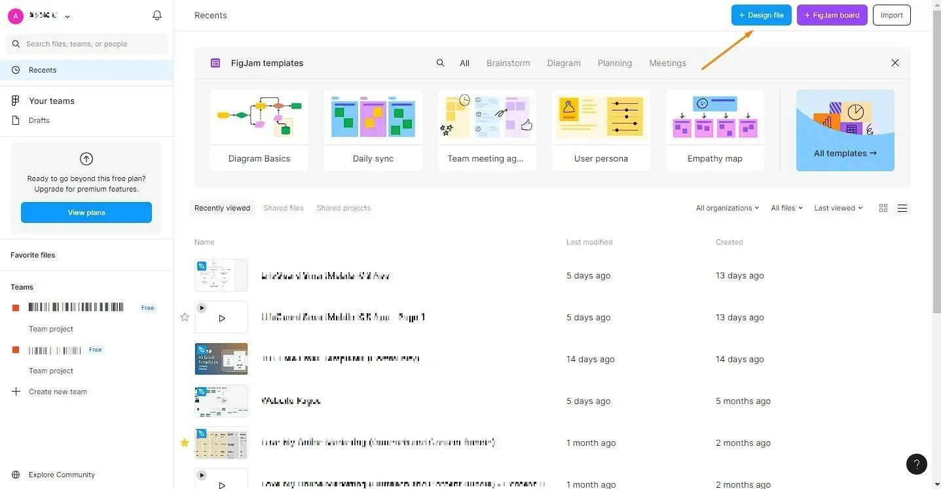Create a new Design file
The width and height of the screenshot is (941, 489).
point(762,15)
